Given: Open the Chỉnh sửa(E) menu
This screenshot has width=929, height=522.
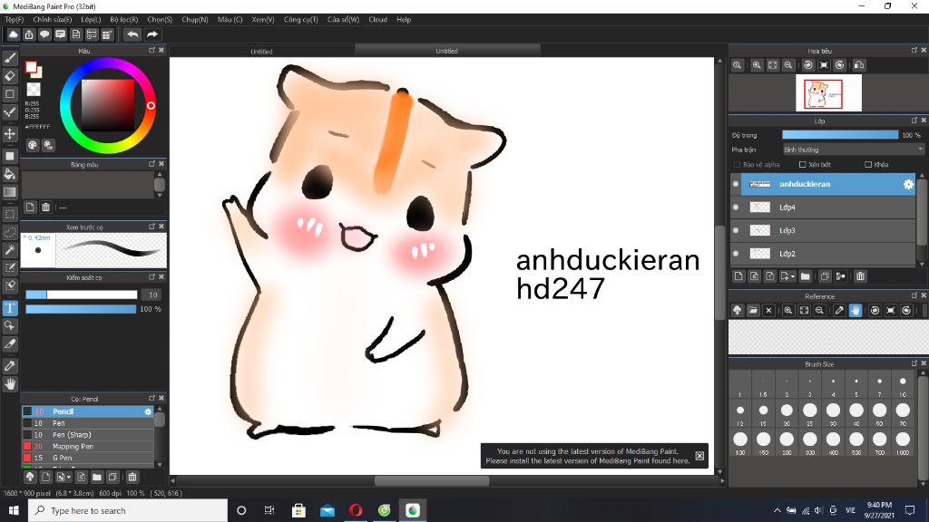Looking at the screenshot, I should tap(52, 20).
